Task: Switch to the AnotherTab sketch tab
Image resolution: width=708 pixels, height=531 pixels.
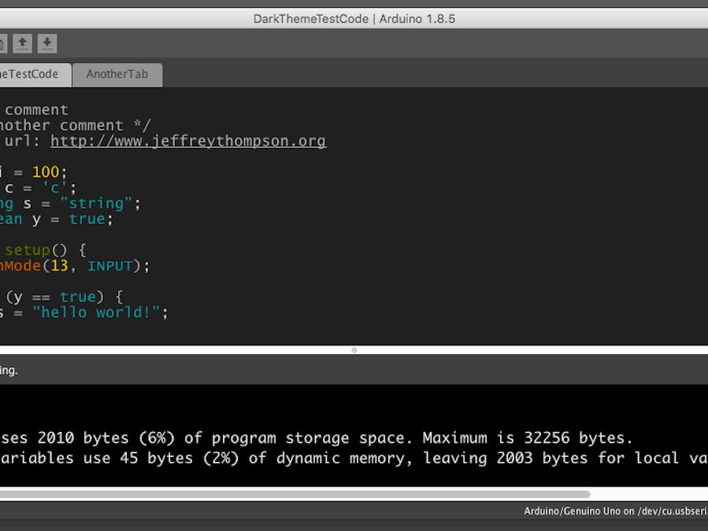Action: pos(117,74)
